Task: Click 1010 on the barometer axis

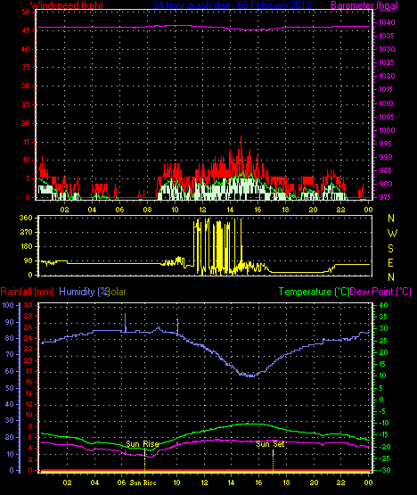Action: pos(387,103)
